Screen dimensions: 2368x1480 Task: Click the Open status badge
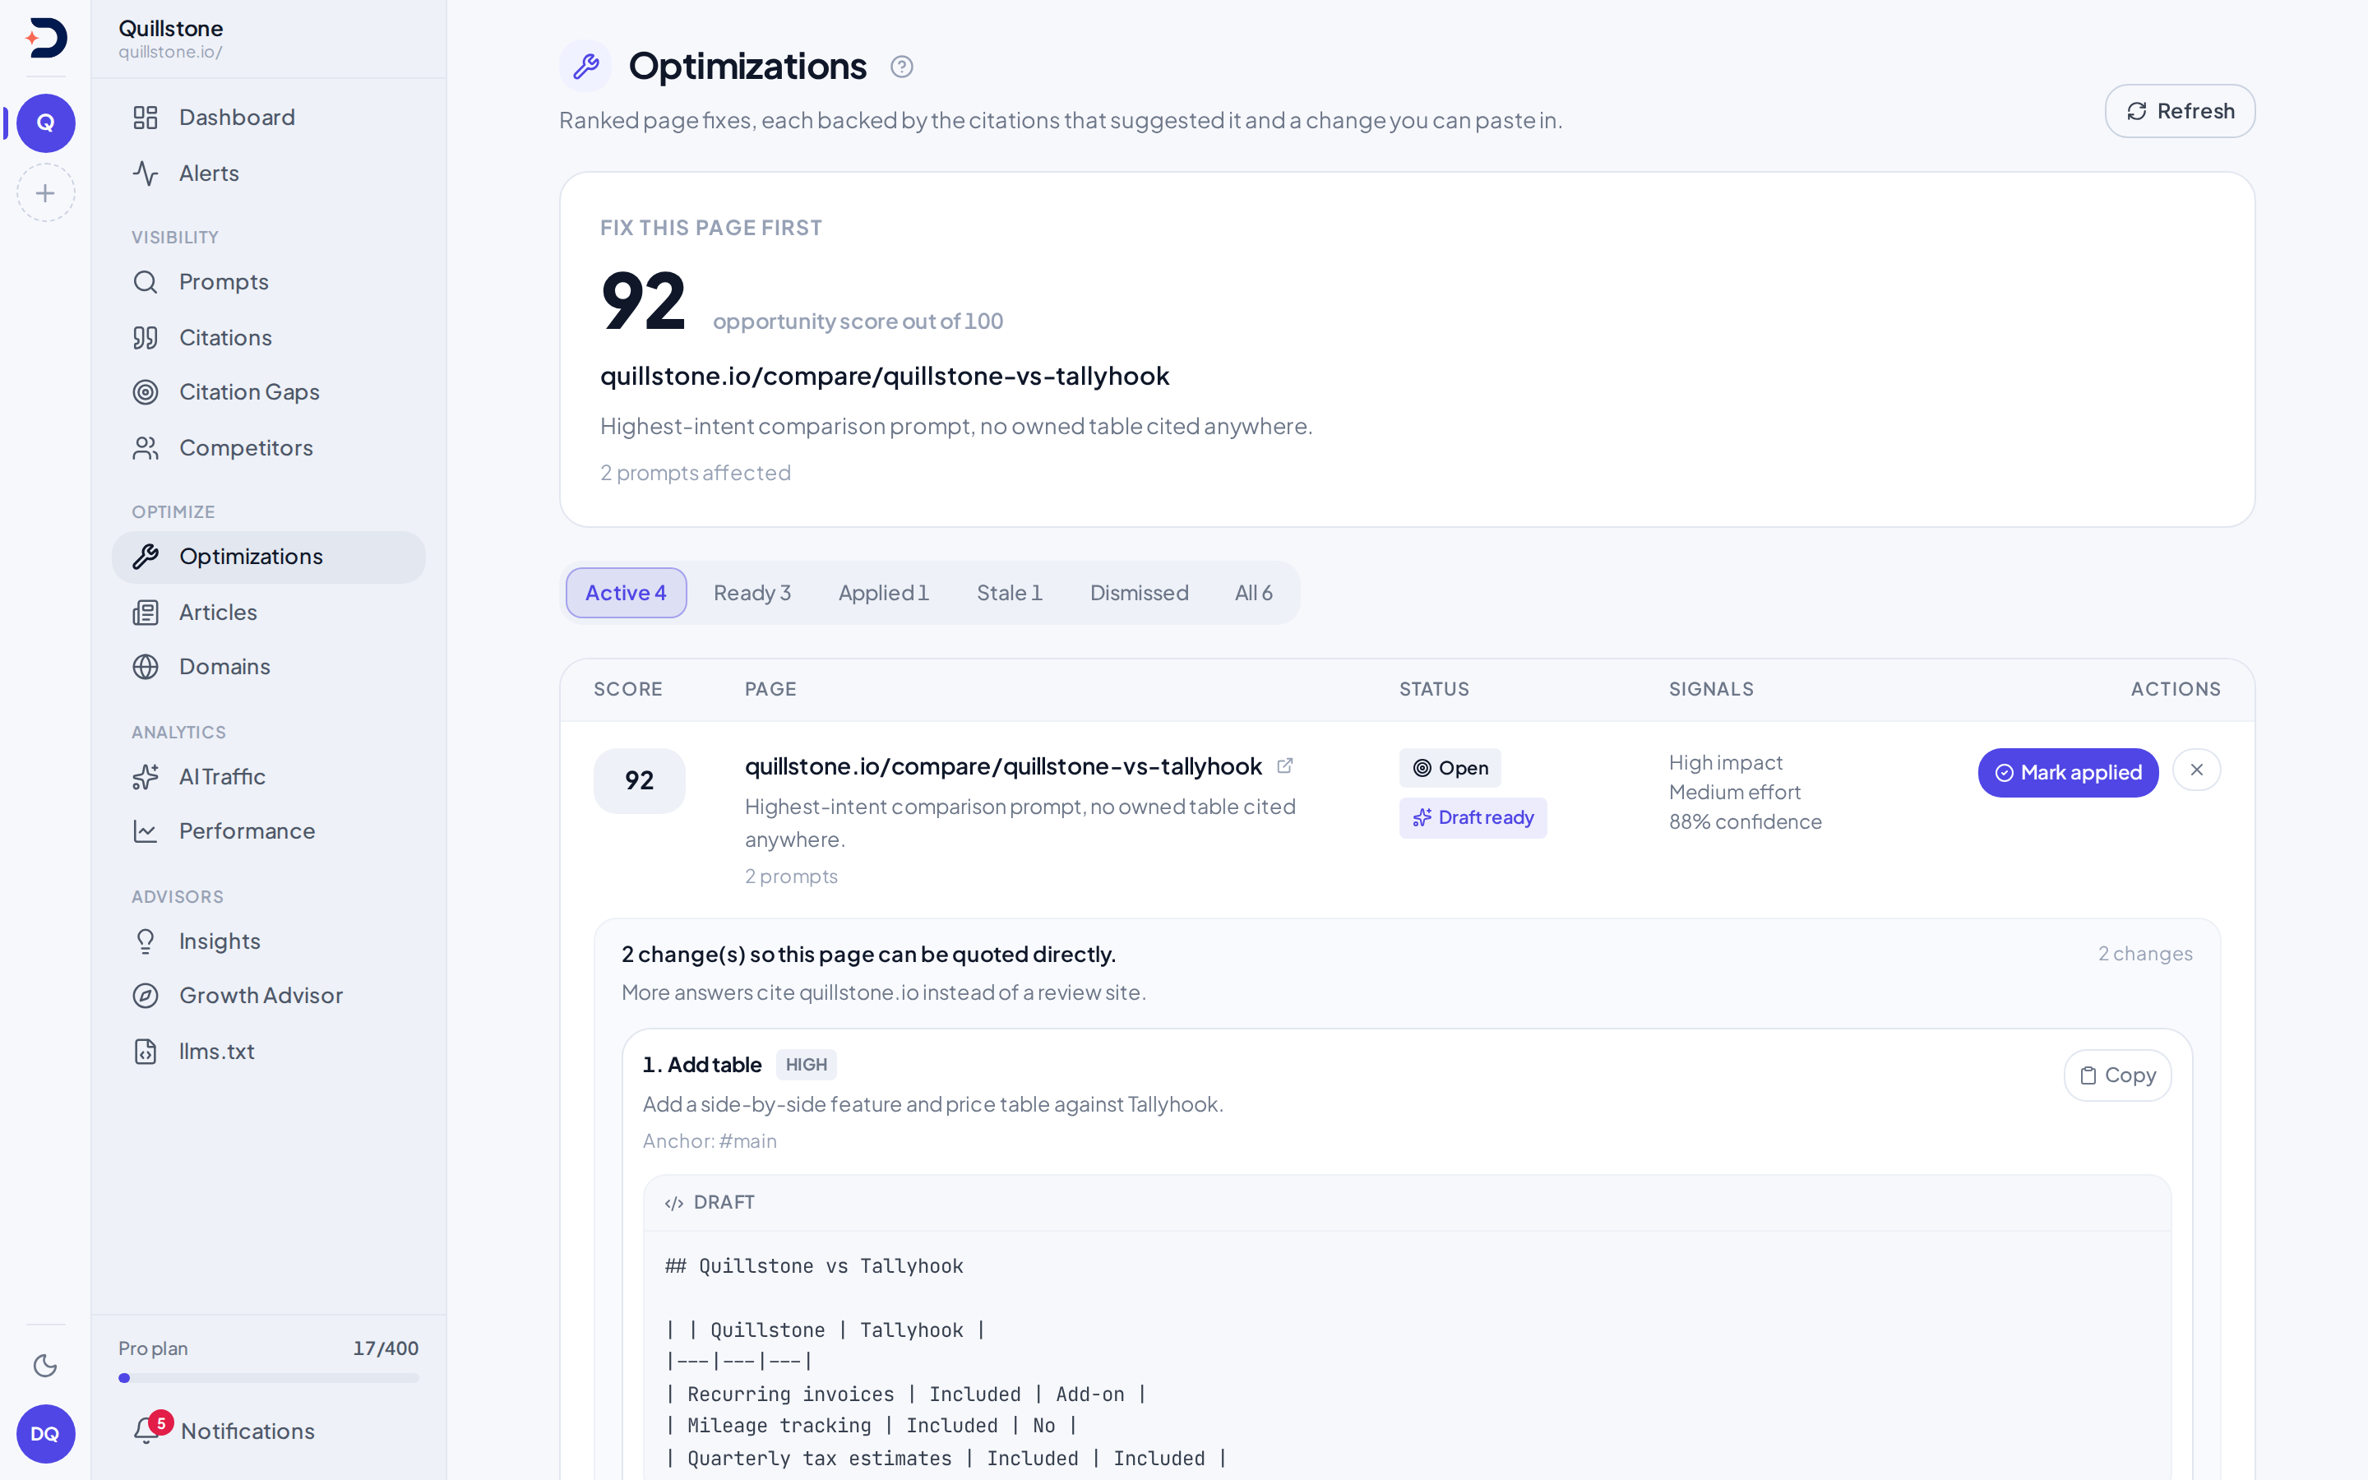[x=1450, y=769]
